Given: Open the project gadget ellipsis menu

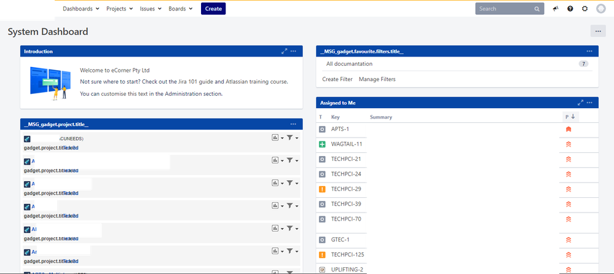Looking at the screenshot, I should point(293,124).
